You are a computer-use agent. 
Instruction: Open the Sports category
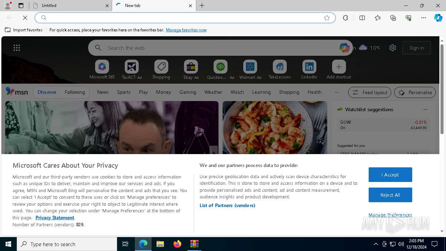coord(124,92)
